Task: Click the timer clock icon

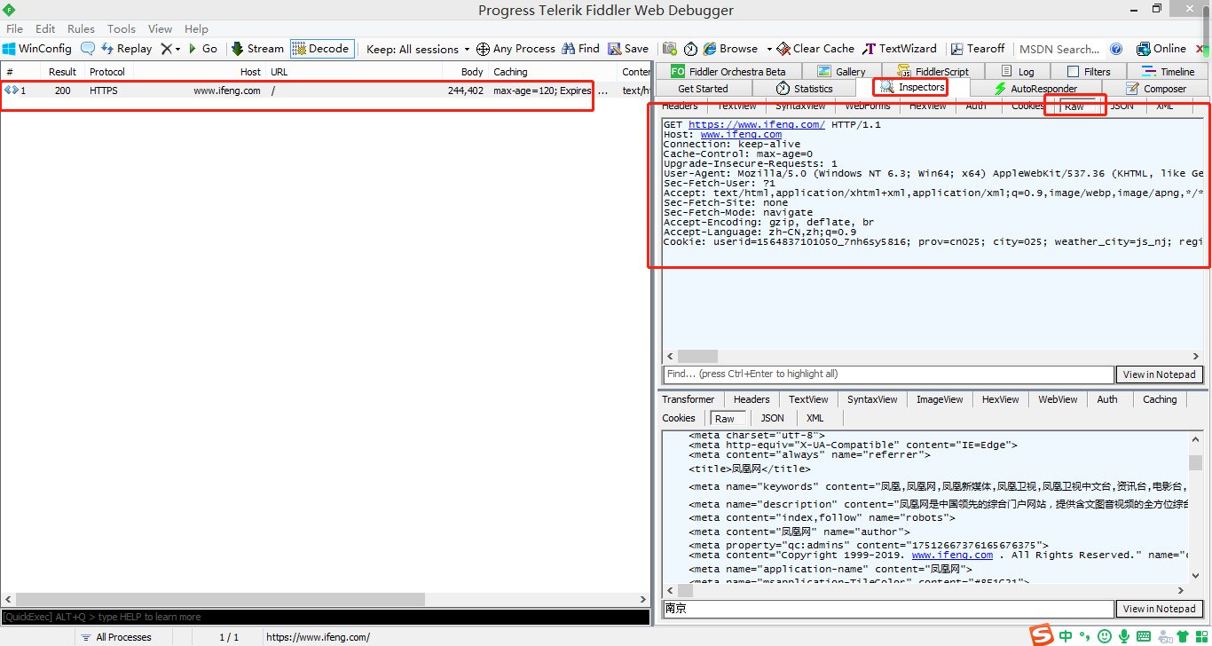Action: point(689,49)
